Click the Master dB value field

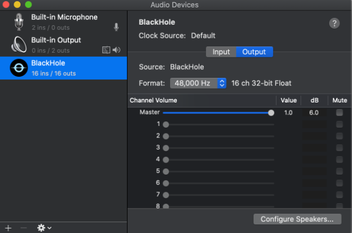click(314, 113)
